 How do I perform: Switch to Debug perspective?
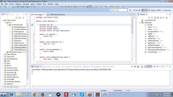click(152, 10)
